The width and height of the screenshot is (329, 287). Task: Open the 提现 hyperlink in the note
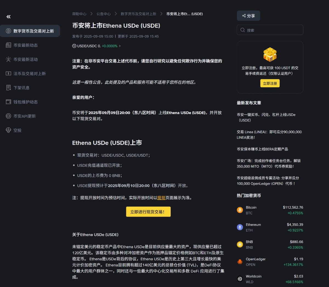pos(161,198)
